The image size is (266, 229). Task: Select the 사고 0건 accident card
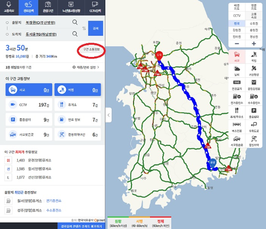click(29, 89)
